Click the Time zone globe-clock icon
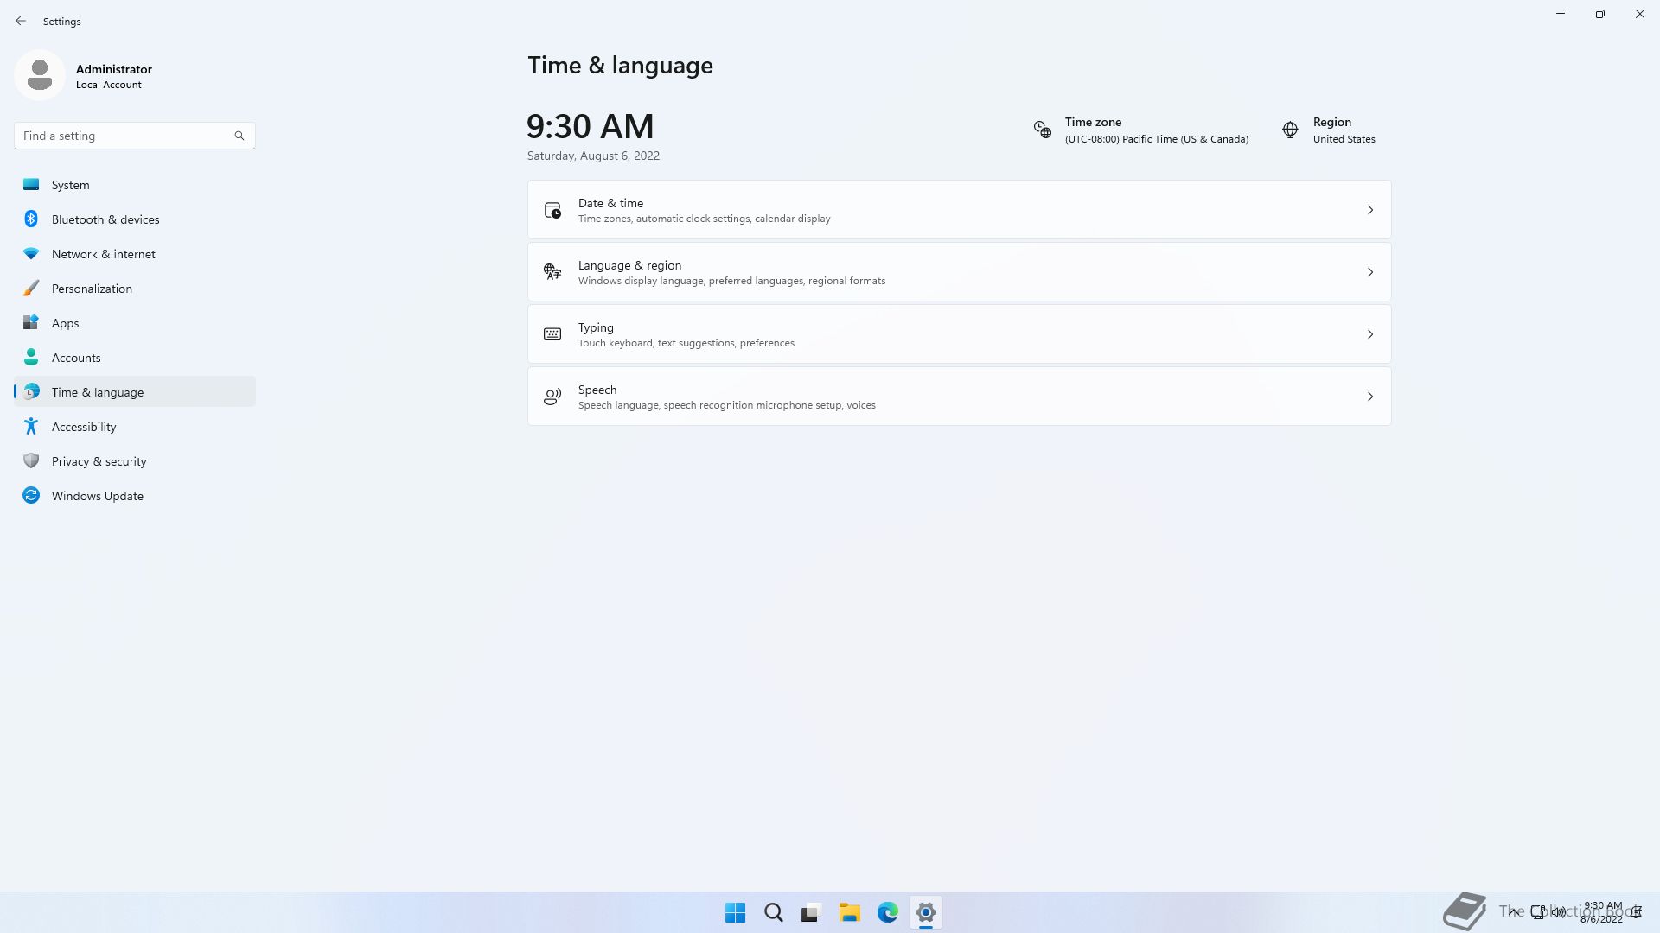This screenshot has height=933, width=1660. tap(1043, 130)
